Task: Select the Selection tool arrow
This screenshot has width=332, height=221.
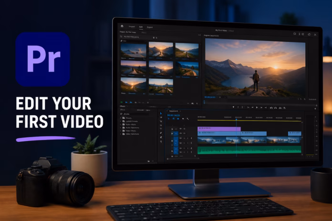Action: 161,113
